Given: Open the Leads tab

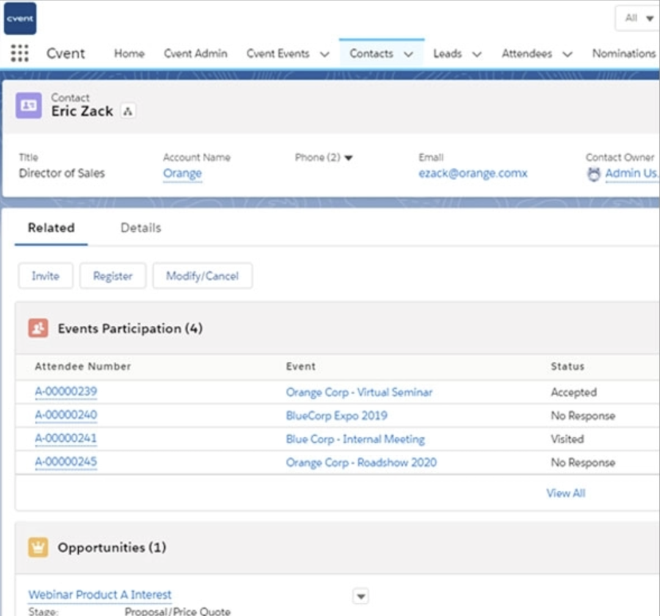Looking at the screenshot, I should (x=447, y=54).
